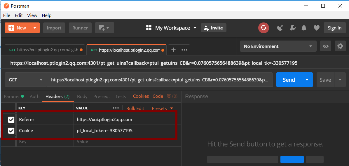Show notifications via the bell icon
Viewport: 349px width, 166px height.
(x=304, y=28)
